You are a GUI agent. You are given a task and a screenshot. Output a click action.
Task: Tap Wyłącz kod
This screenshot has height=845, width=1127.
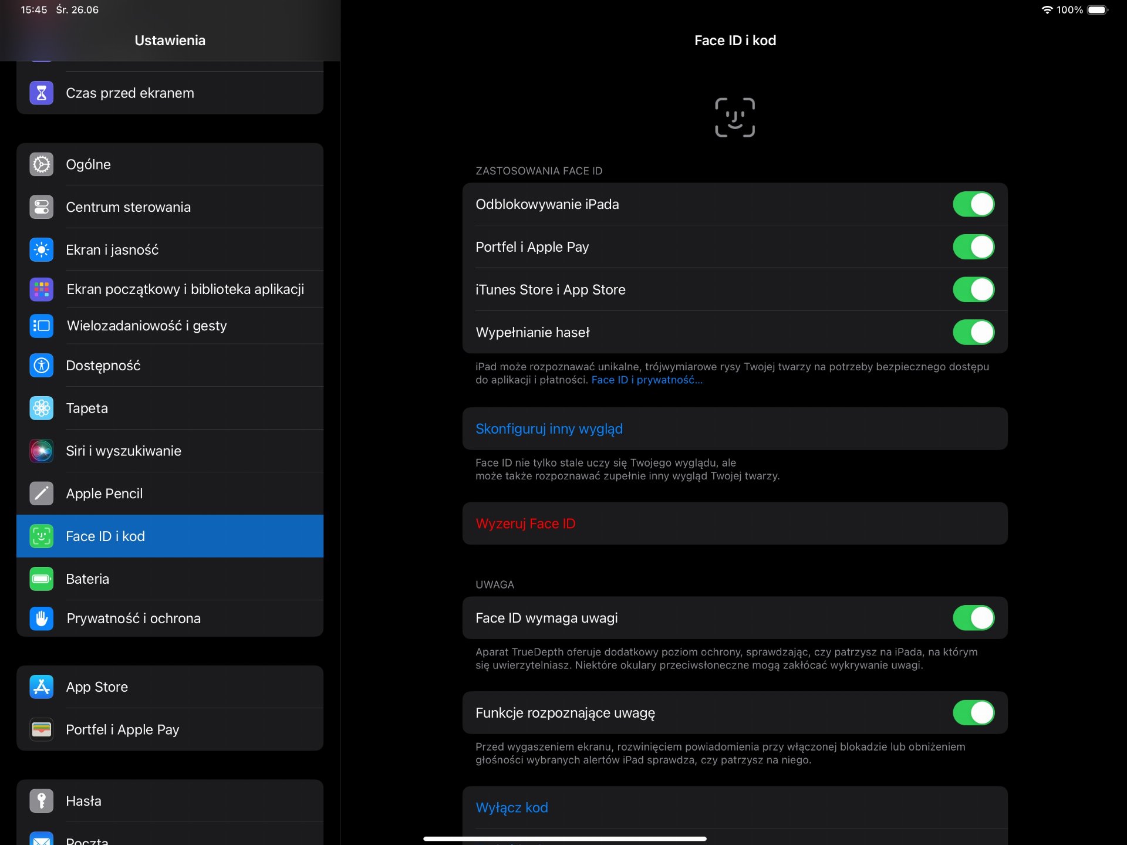tap(735, 807)
